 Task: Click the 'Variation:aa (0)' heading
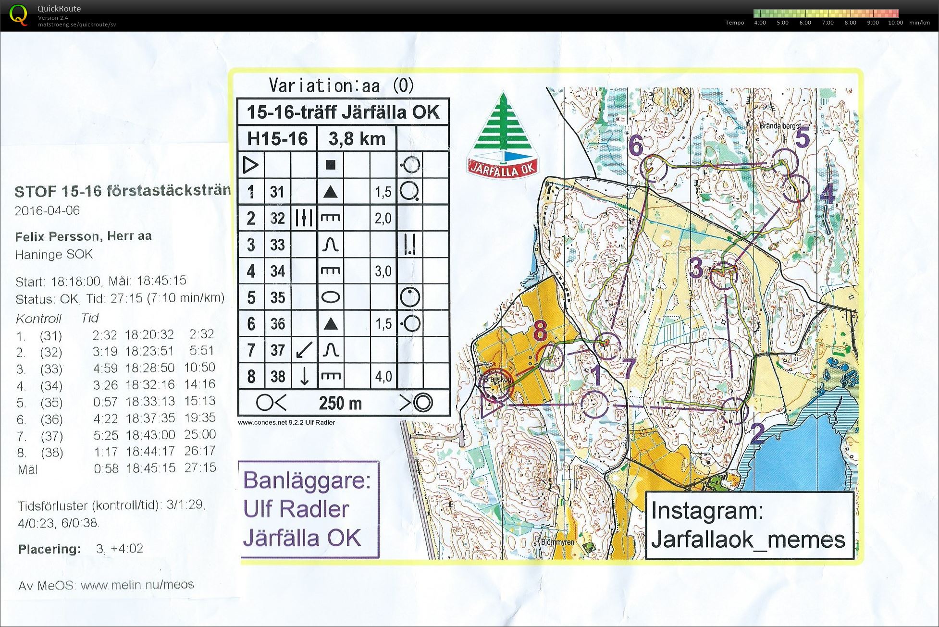coord(341,86)
